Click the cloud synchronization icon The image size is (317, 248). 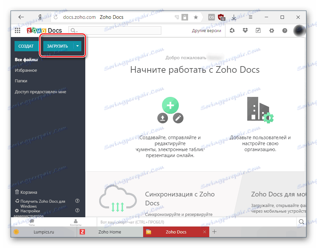point(118,199)
